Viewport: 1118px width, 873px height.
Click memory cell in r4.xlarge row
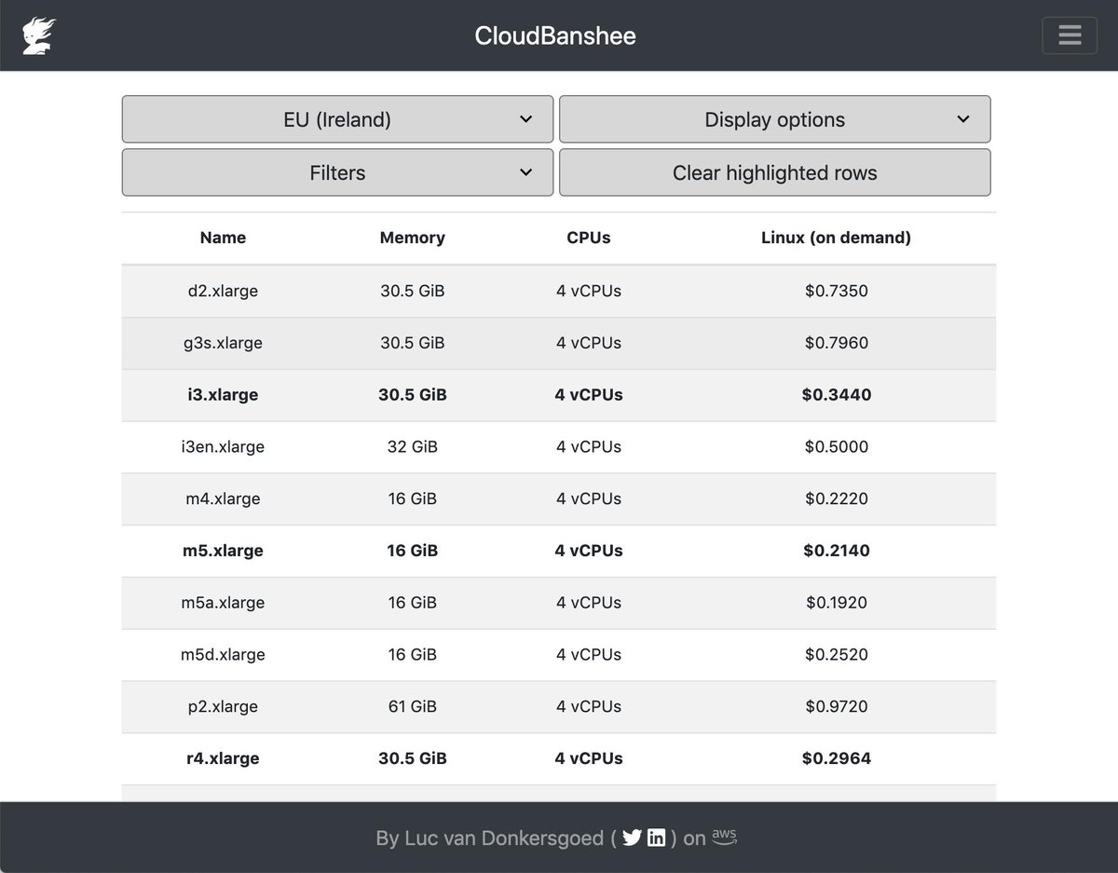pyautogui.click(x=412, y=758)
